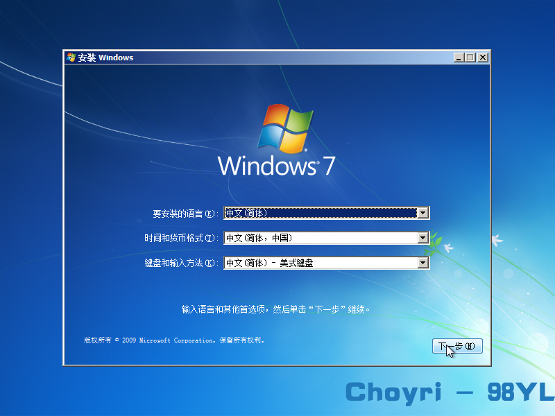The height and width of the screenshot is (416, 555).
Task: Minimize the 安装 Windows window
Action: point(459,58)
